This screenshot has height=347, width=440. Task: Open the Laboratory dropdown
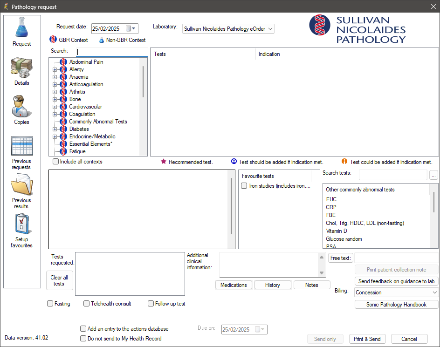(269, 28)
